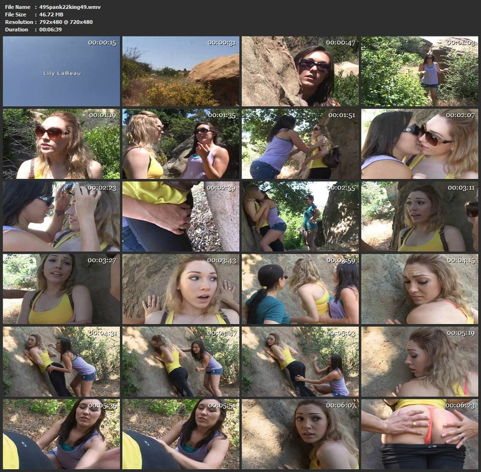Screen dimensions: 481x472
Task: Click the "Resolution" label
Action: tap(19, 22)
